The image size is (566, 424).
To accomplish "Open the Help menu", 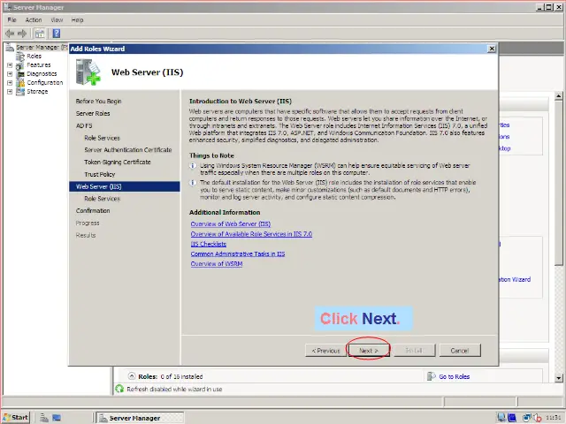I will pyautogui.click(x=77, y=19).
